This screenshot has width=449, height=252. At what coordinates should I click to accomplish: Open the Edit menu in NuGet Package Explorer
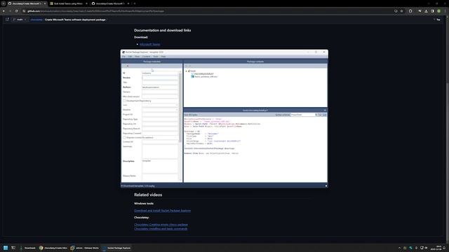[130, 57]
